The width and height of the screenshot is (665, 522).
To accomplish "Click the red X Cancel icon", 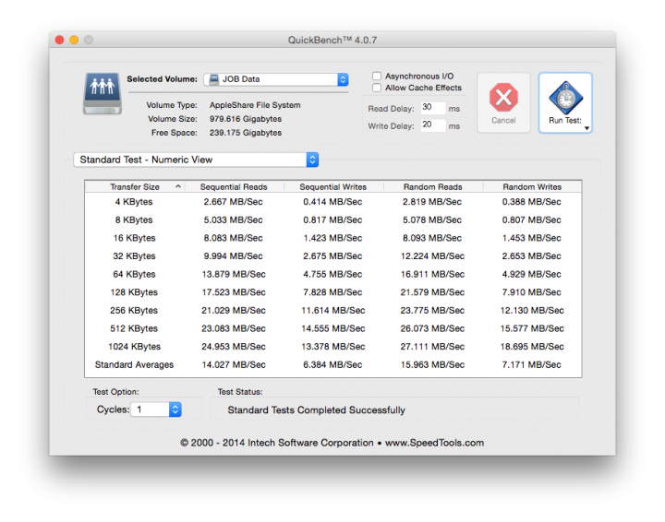I will 503,97.
